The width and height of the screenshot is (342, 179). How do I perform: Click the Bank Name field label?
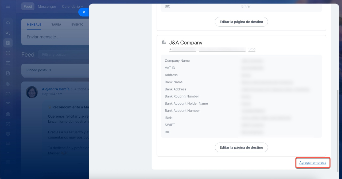click(x=174, y=82)
